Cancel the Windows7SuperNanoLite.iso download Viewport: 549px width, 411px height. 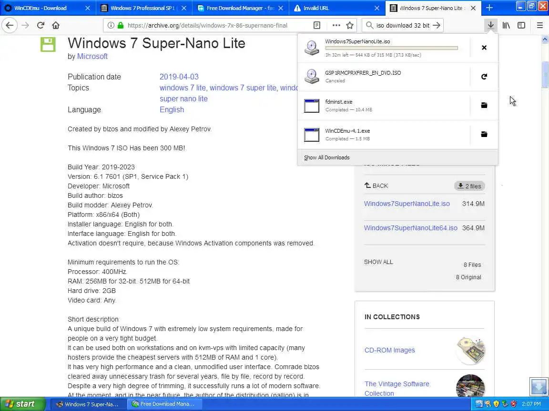[x=484, y=48]
